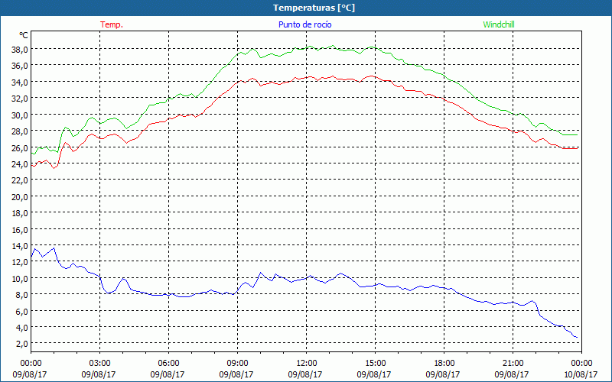Click the 24,0 y-axis value
Viewport: 612px width, 382px height.
pos(20,164)
